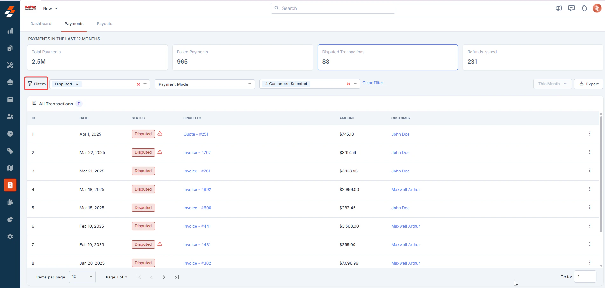The image size is (605, 288).
Task: Open the highlighted calculator payments sidebar icon
Action: point(10,185)
